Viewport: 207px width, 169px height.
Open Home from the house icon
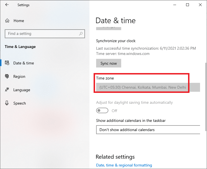coord(7,21)
